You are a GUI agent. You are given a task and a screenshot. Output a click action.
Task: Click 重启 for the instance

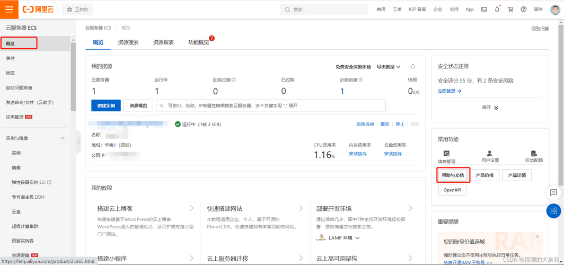(x=385, y=124)
